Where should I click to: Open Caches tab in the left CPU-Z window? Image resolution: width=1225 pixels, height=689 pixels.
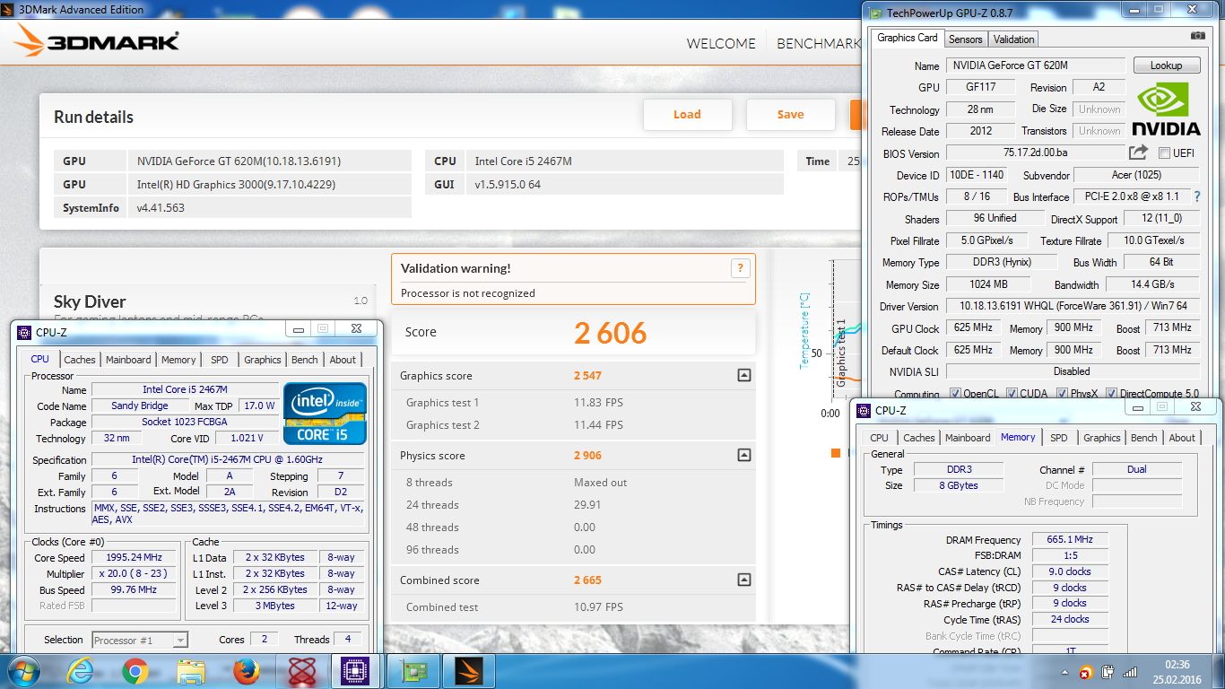coord(80,360)
